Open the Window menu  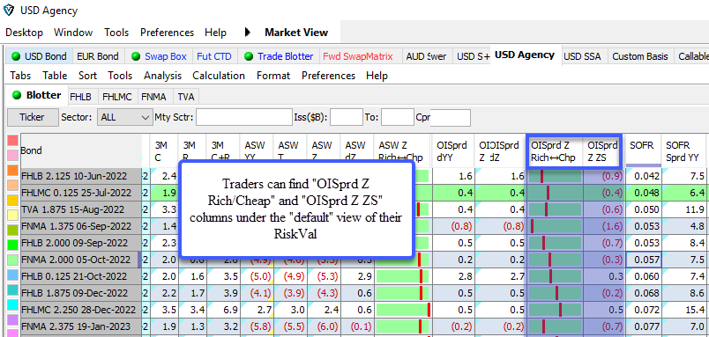click(73, 33)
